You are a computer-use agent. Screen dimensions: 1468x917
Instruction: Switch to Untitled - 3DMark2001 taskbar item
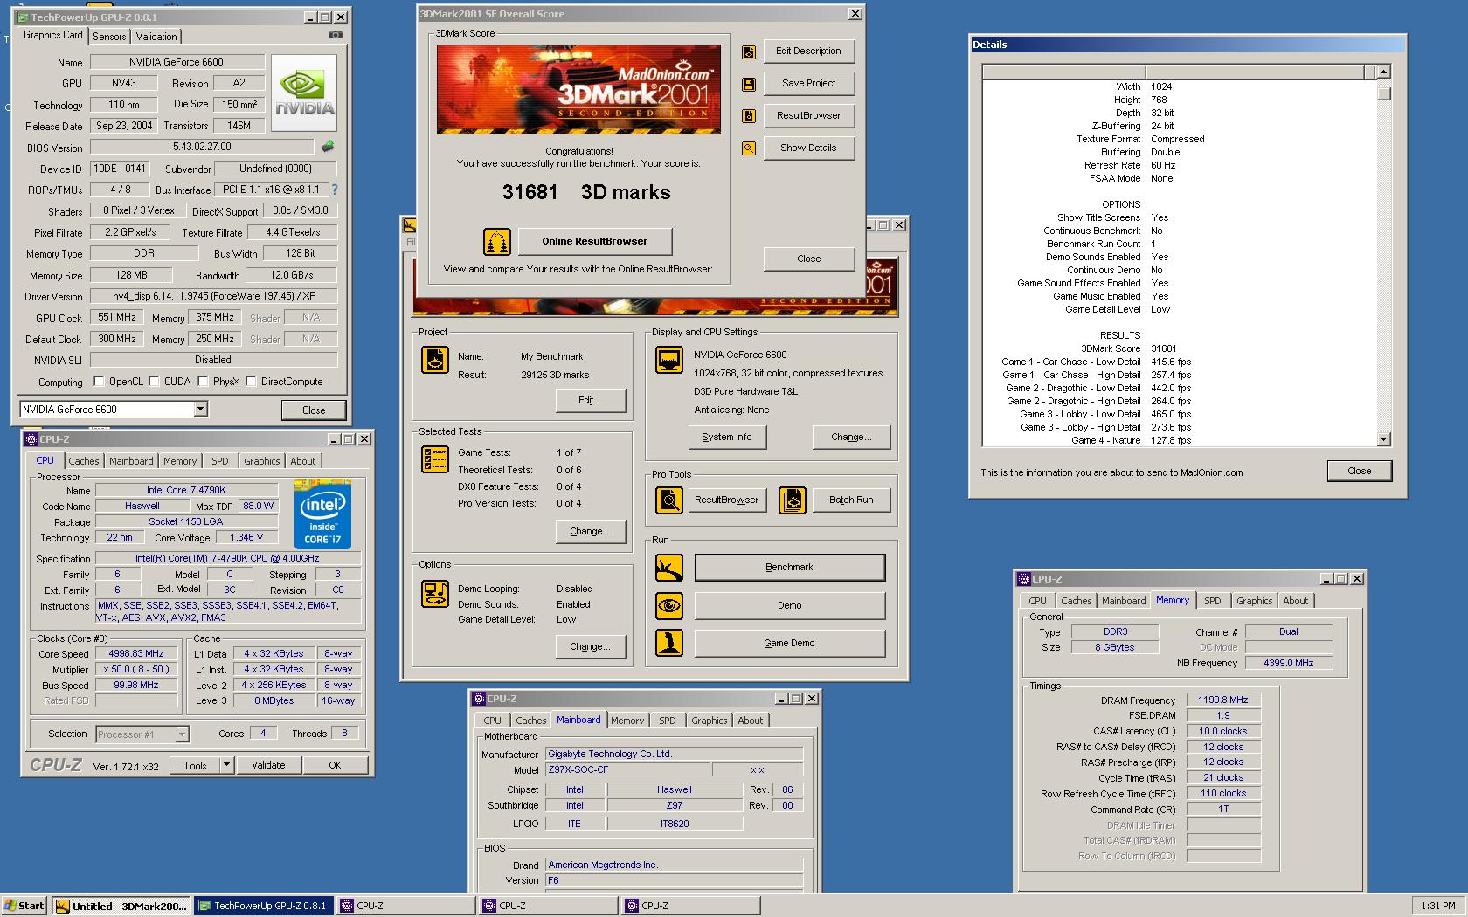pyautogui.click(x=121, y=907)
